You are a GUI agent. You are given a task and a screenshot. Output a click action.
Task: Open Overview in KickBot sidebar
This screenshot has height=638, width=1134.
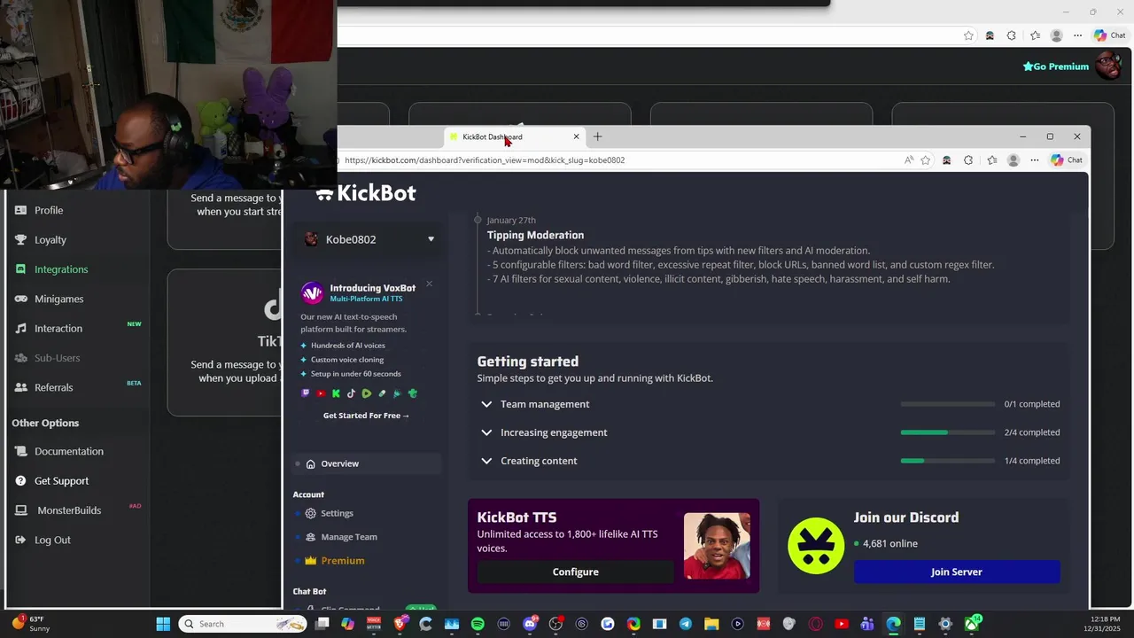click(x=367, y=463)
